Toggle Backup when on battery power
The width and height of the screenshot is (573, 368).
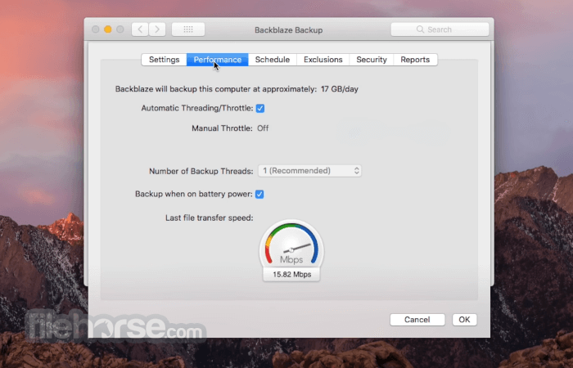259,195
